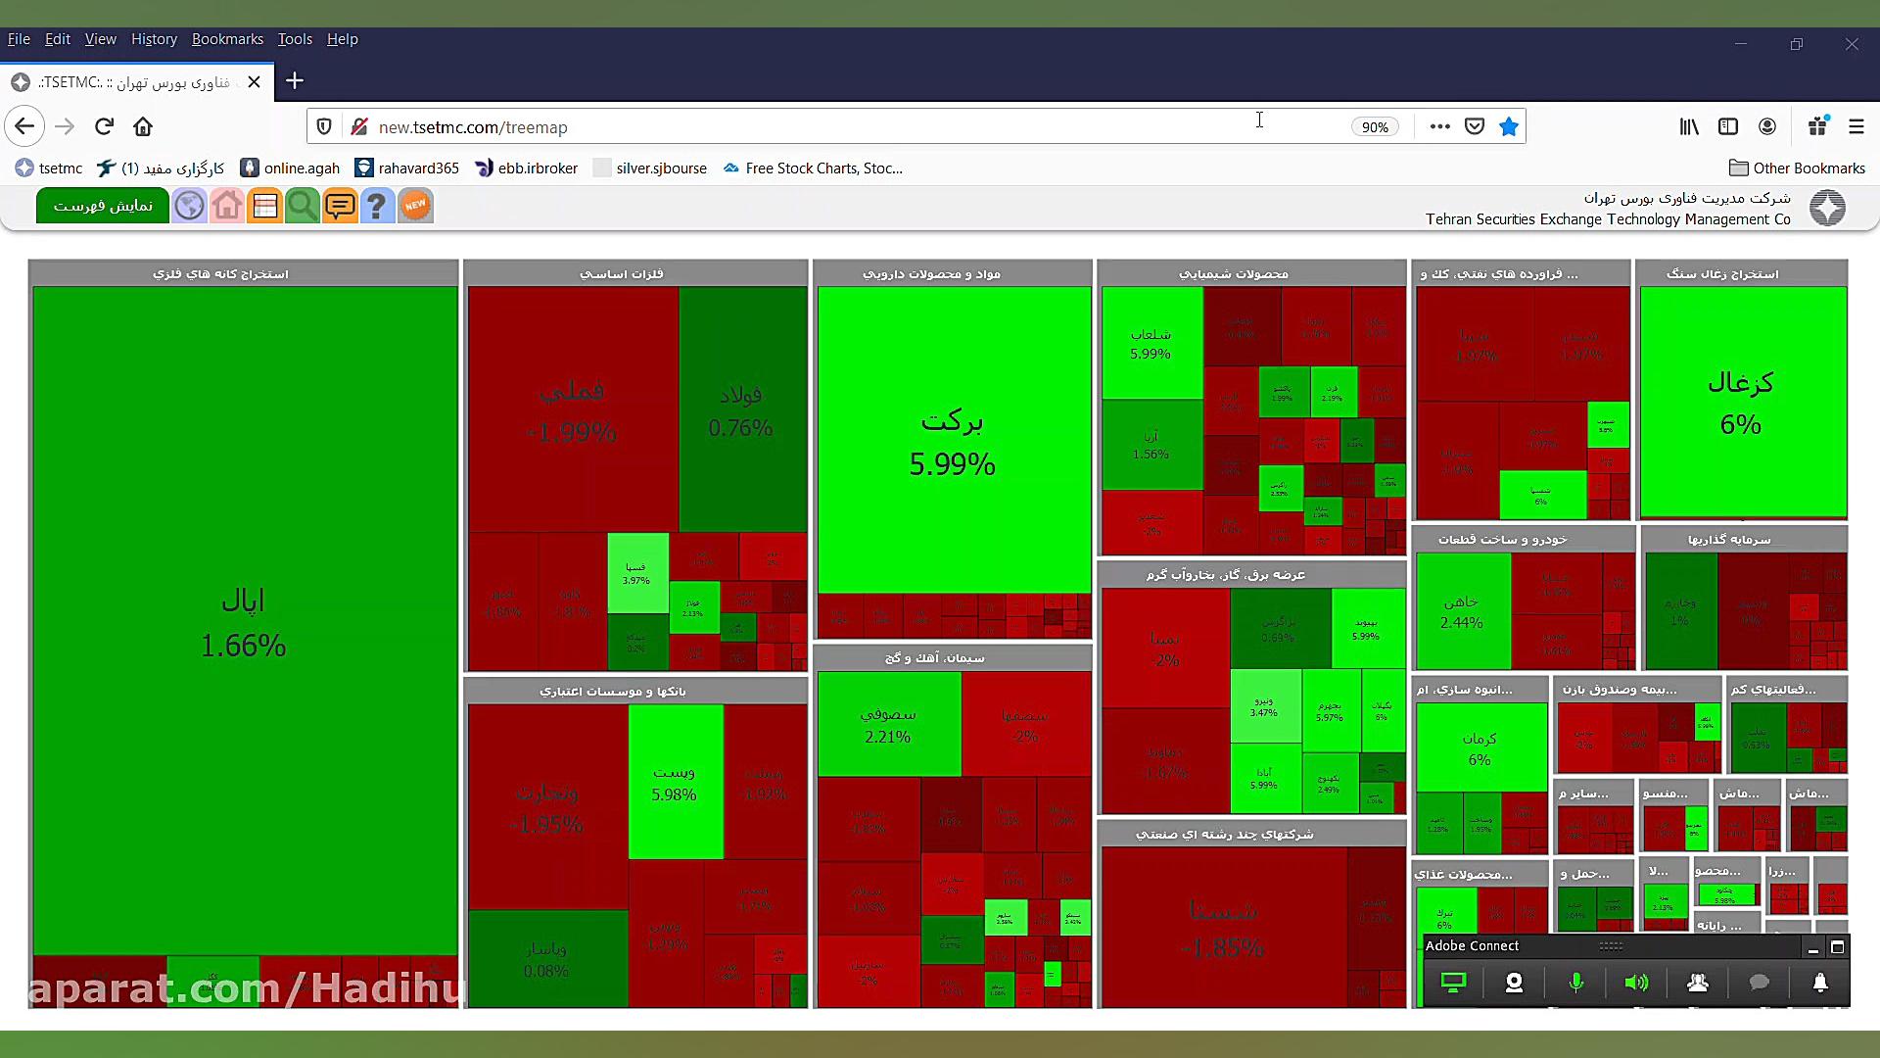Mute the microphone in Adobe Connect
Image resolution: width=1880 pixels, height=1058 pixels.
click(1575, 983)
